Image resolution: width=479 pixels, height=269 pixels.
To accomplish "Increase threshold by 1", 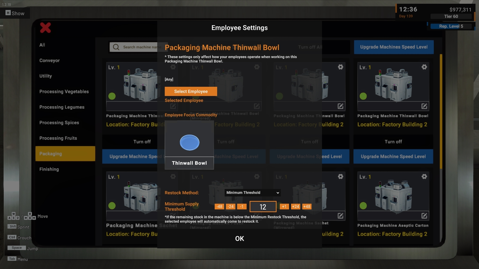I will click(x=284, y=206).
